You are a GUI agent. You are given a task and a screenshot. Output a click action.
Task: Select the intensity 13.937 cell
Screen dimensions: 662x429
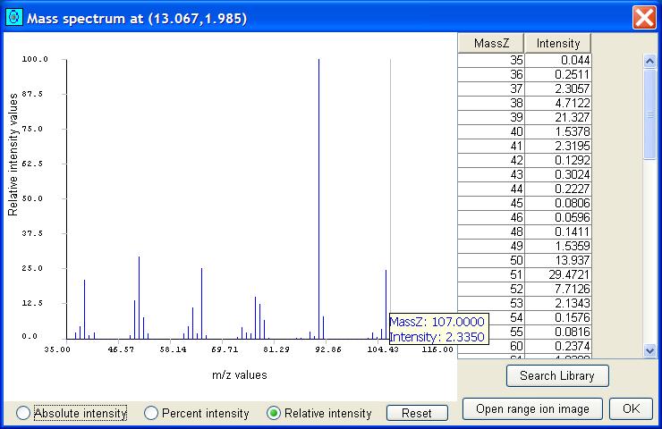click(557, 260)
